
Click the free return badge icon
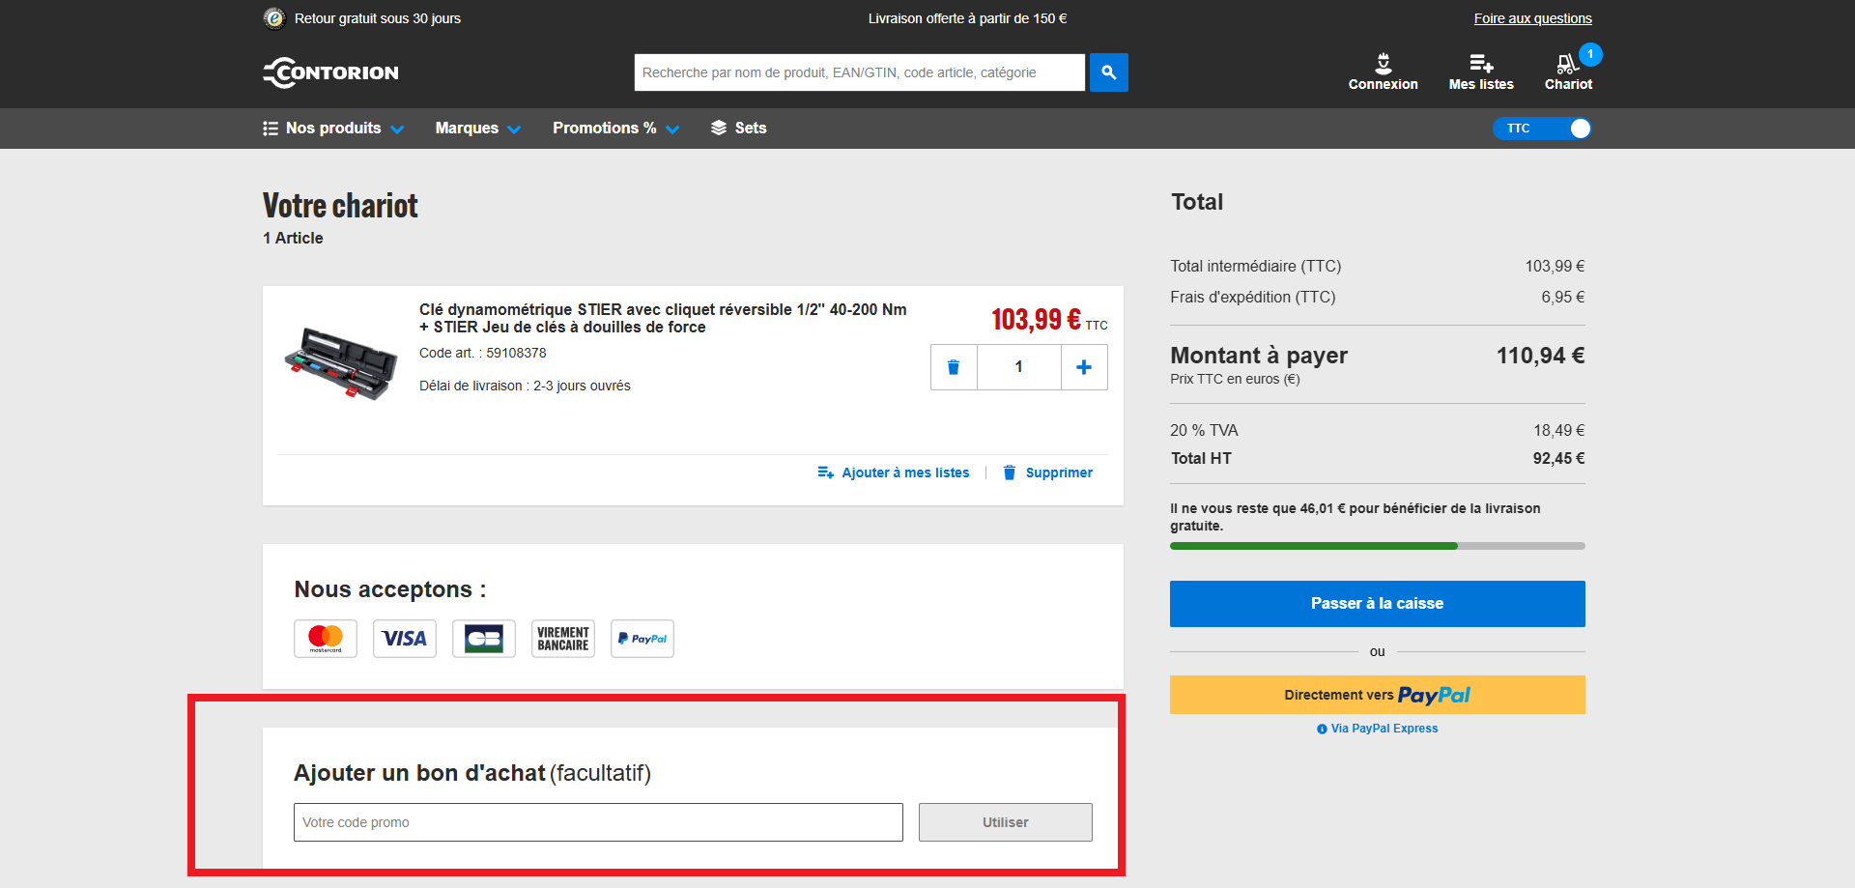point(274,18)
